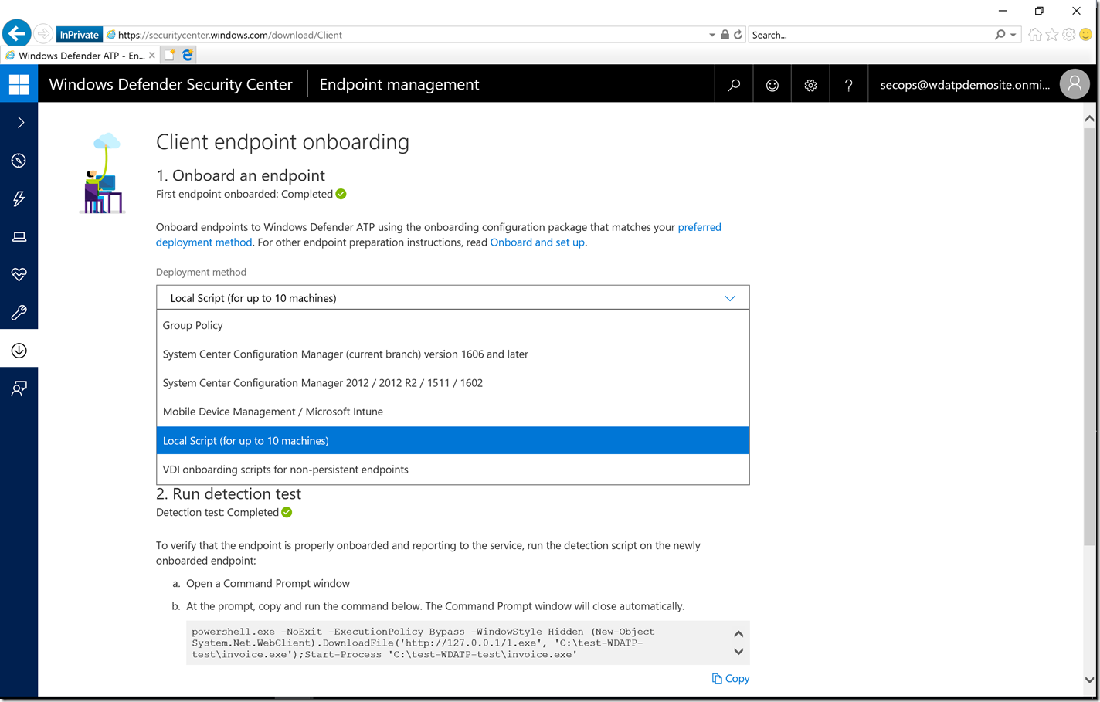1100x702 pixels.
Task: Click page scrollbar down arrow
Action: [1089, 680]
